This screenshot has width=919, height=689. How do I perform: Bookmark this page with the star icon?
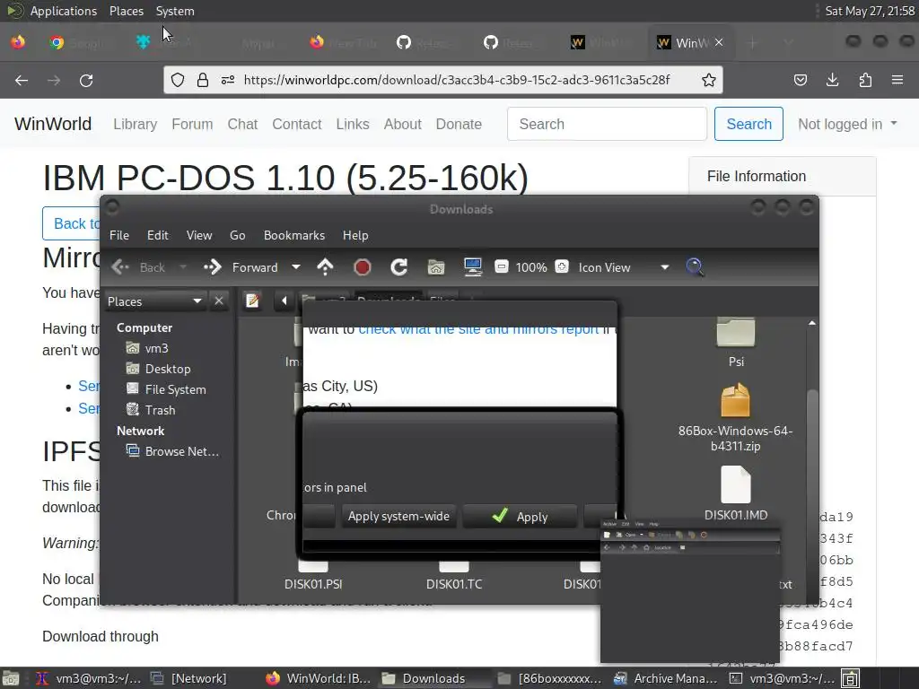709,80
